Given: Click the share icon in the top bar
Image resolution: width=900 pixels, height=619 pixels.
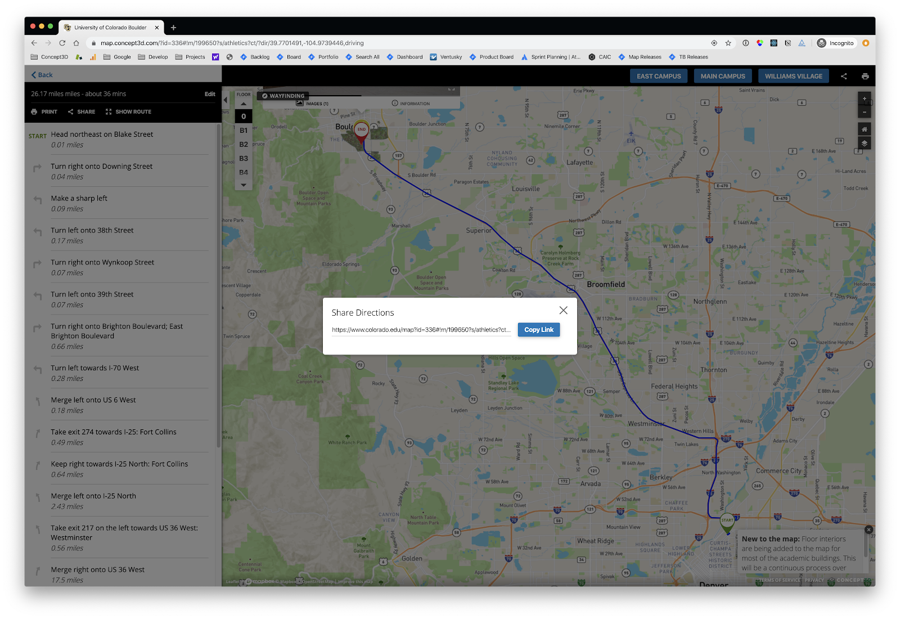Looking at the screenshot, I should [x=844, y=76].
